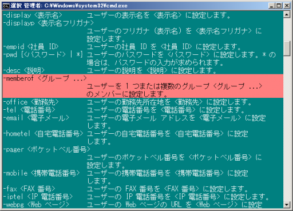293x211 pixels.
Task: Click the scroll down arrow
Action: [287, 205]
